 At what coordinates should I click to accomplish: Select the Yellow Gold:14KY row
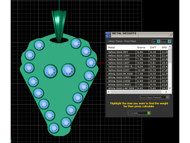click(x=137, y=59)
